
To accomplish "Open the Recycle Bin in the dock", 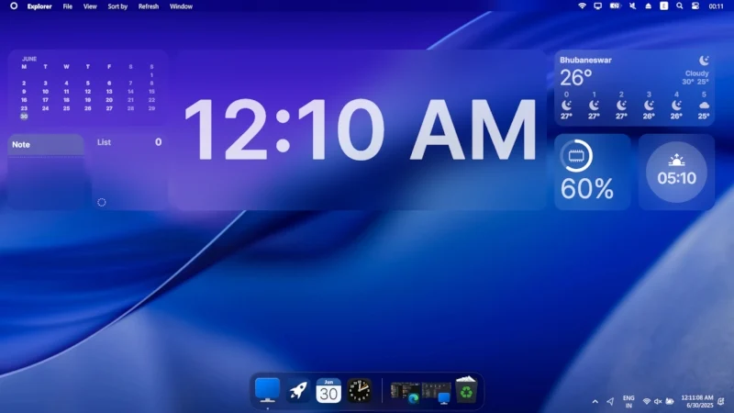I will pyautogui.click(x=466, y=390).
